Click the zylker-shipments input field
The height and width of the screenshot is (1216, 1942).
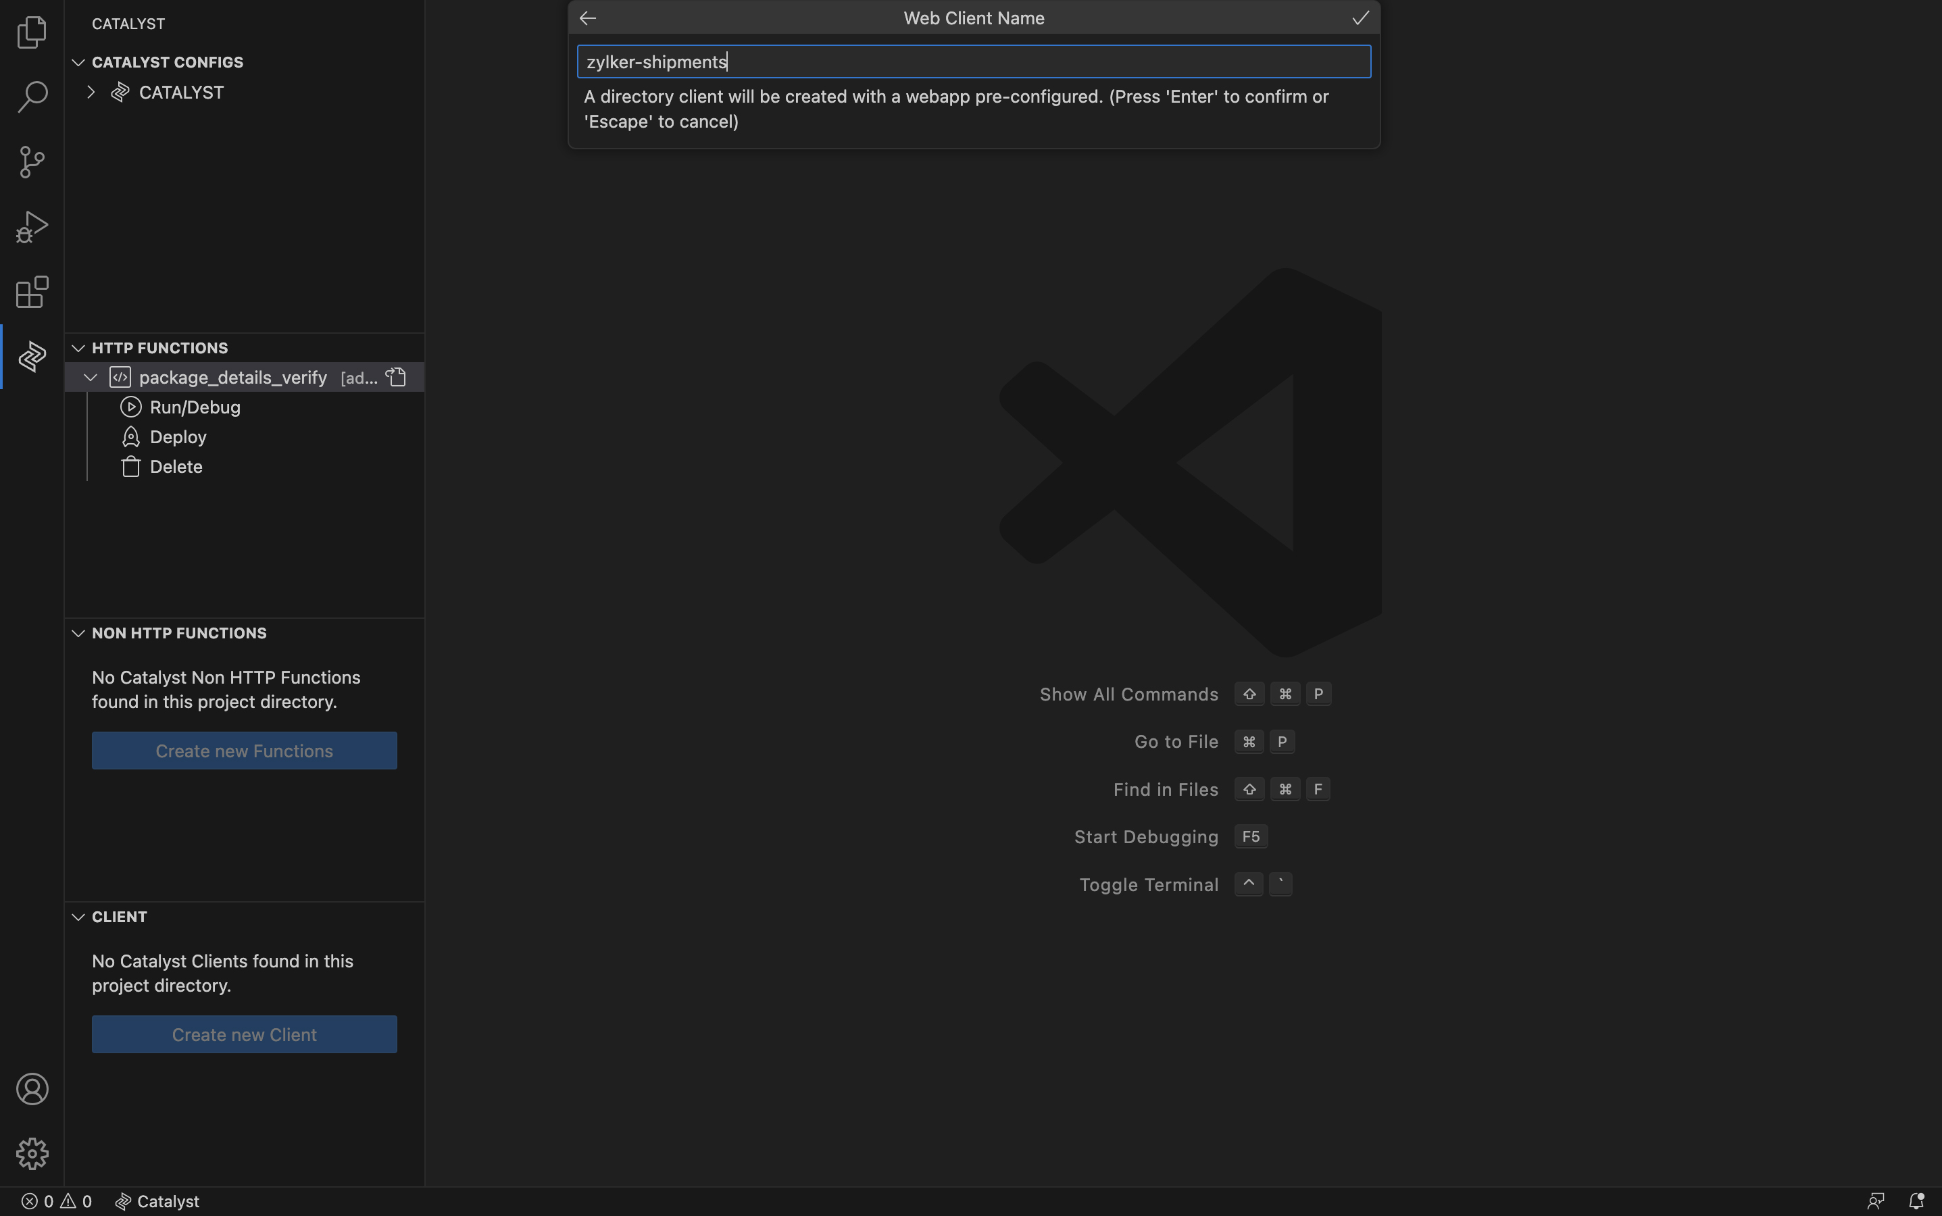971,60
